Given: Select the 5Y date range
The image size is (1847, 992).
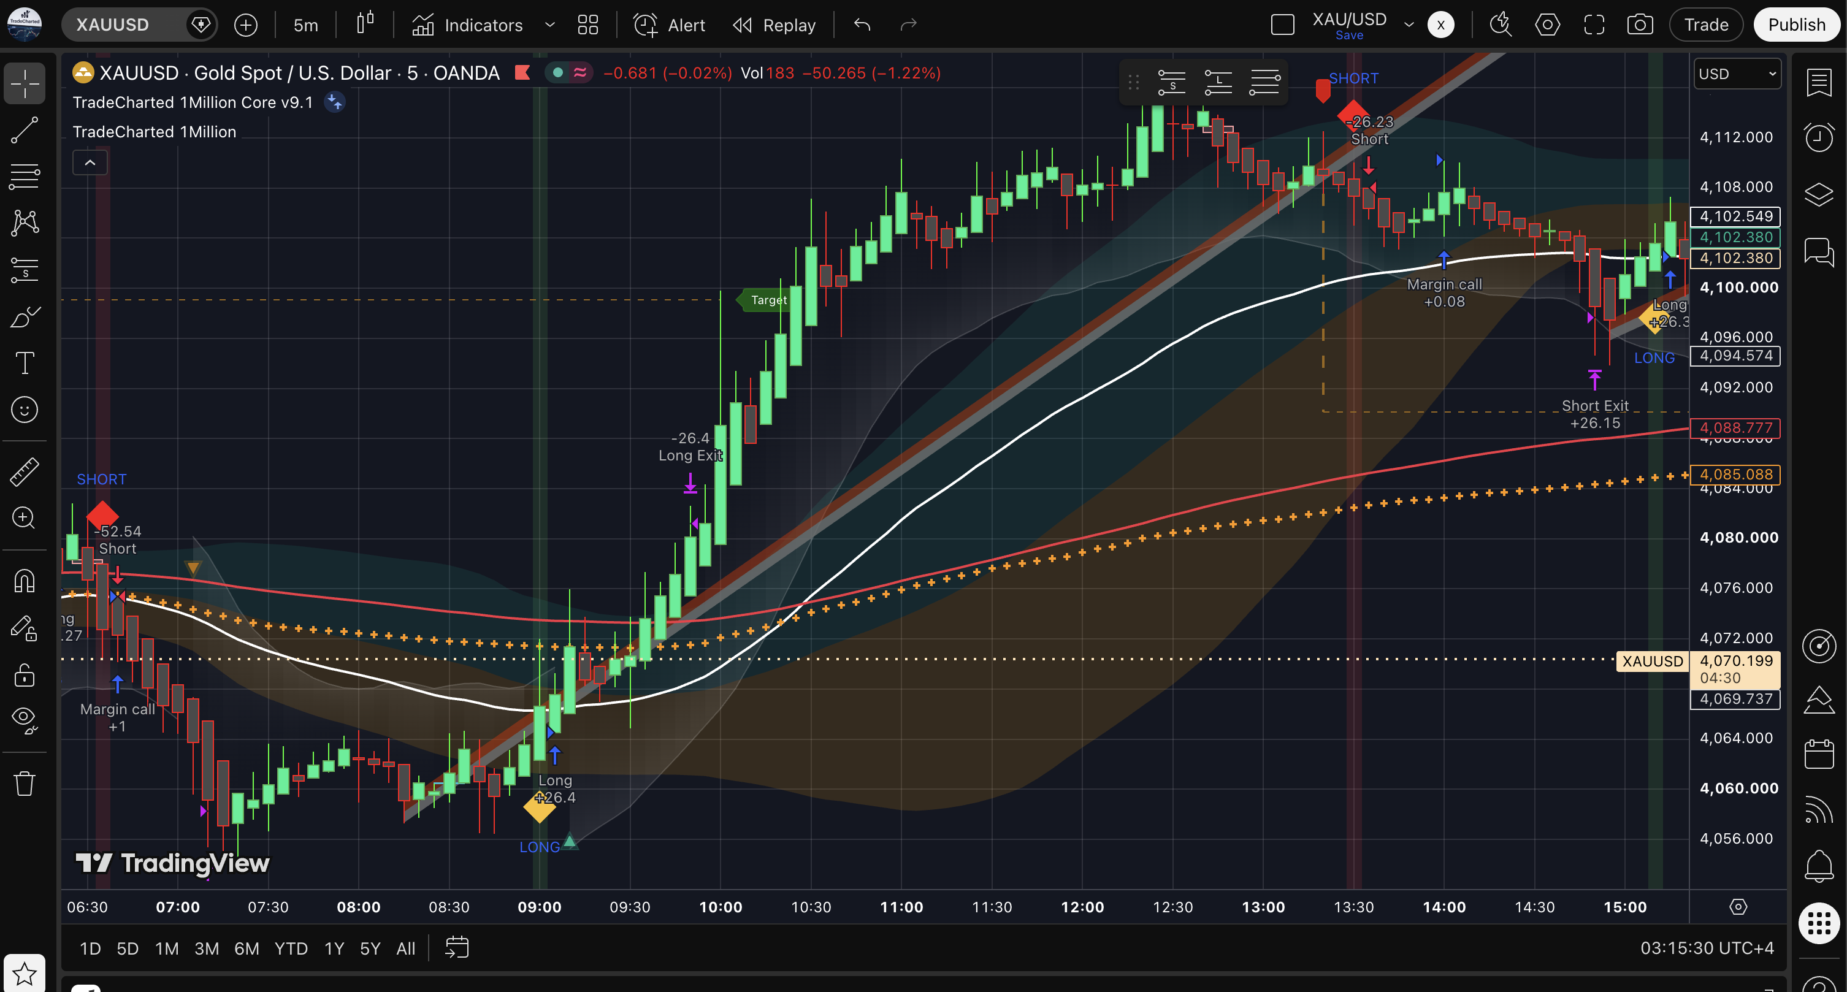Looking at the screenshot, I should [x=370, y=948].
